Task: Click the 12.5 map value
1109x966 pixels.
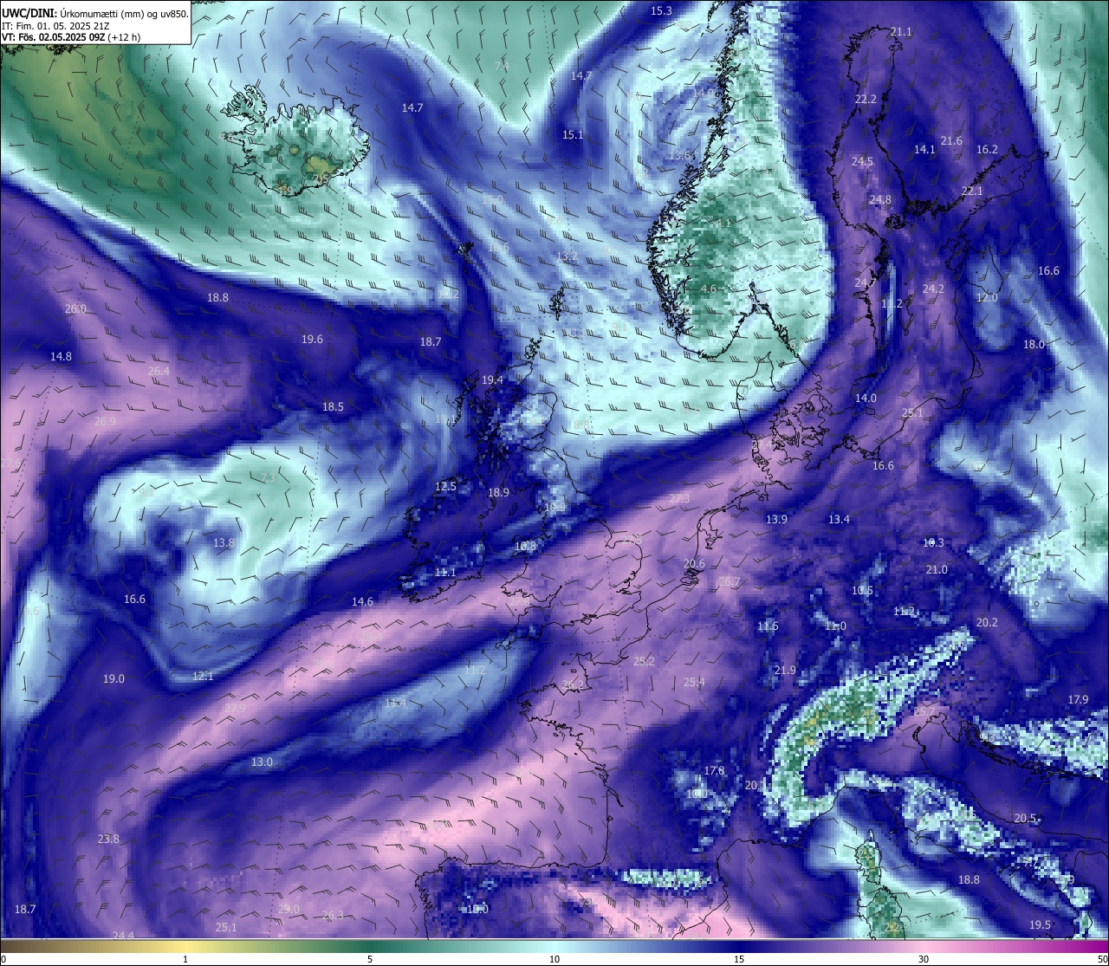Action: point(445,486)
